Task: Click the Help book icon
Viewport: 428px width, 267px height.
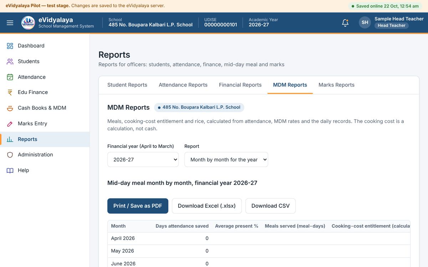Action: [x=10, y=170]
